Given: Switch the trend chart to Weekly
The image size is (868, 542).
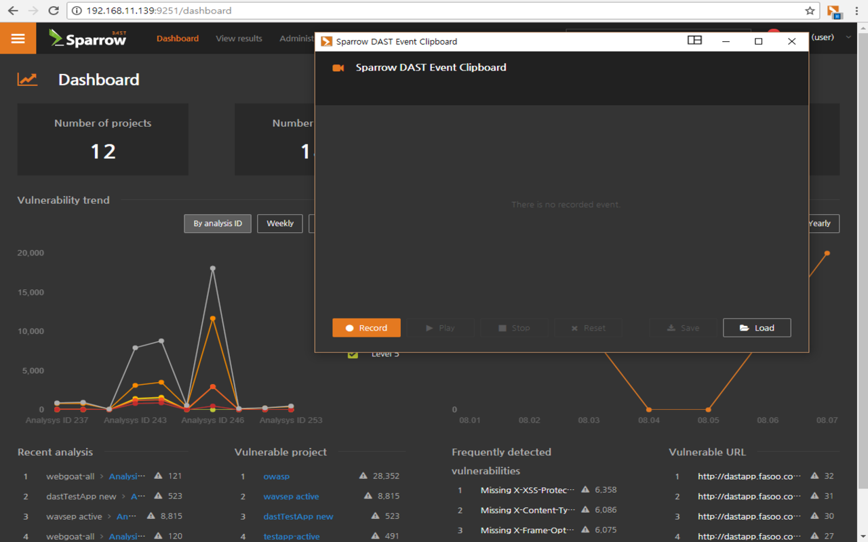Looking at the screenshot, I should [280, 224].
